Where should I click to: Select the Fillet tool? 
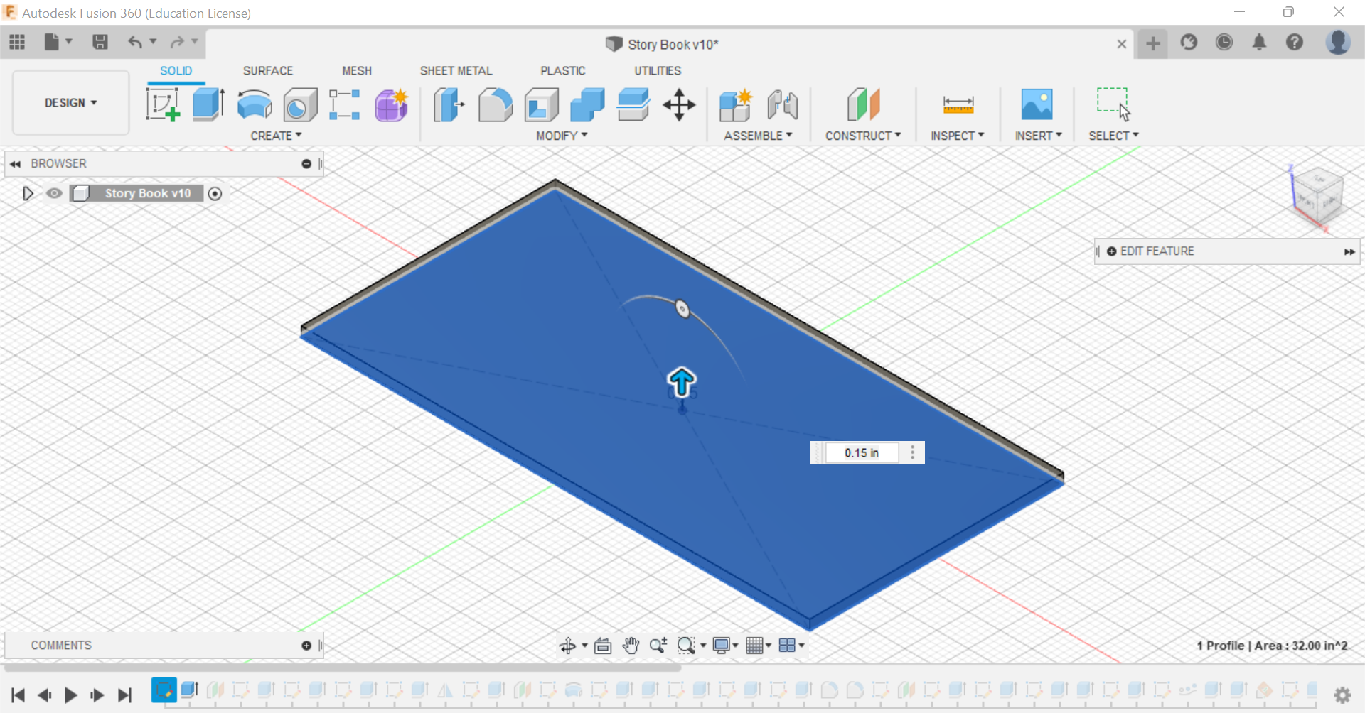pyautogui.click(x=496, y=105)
